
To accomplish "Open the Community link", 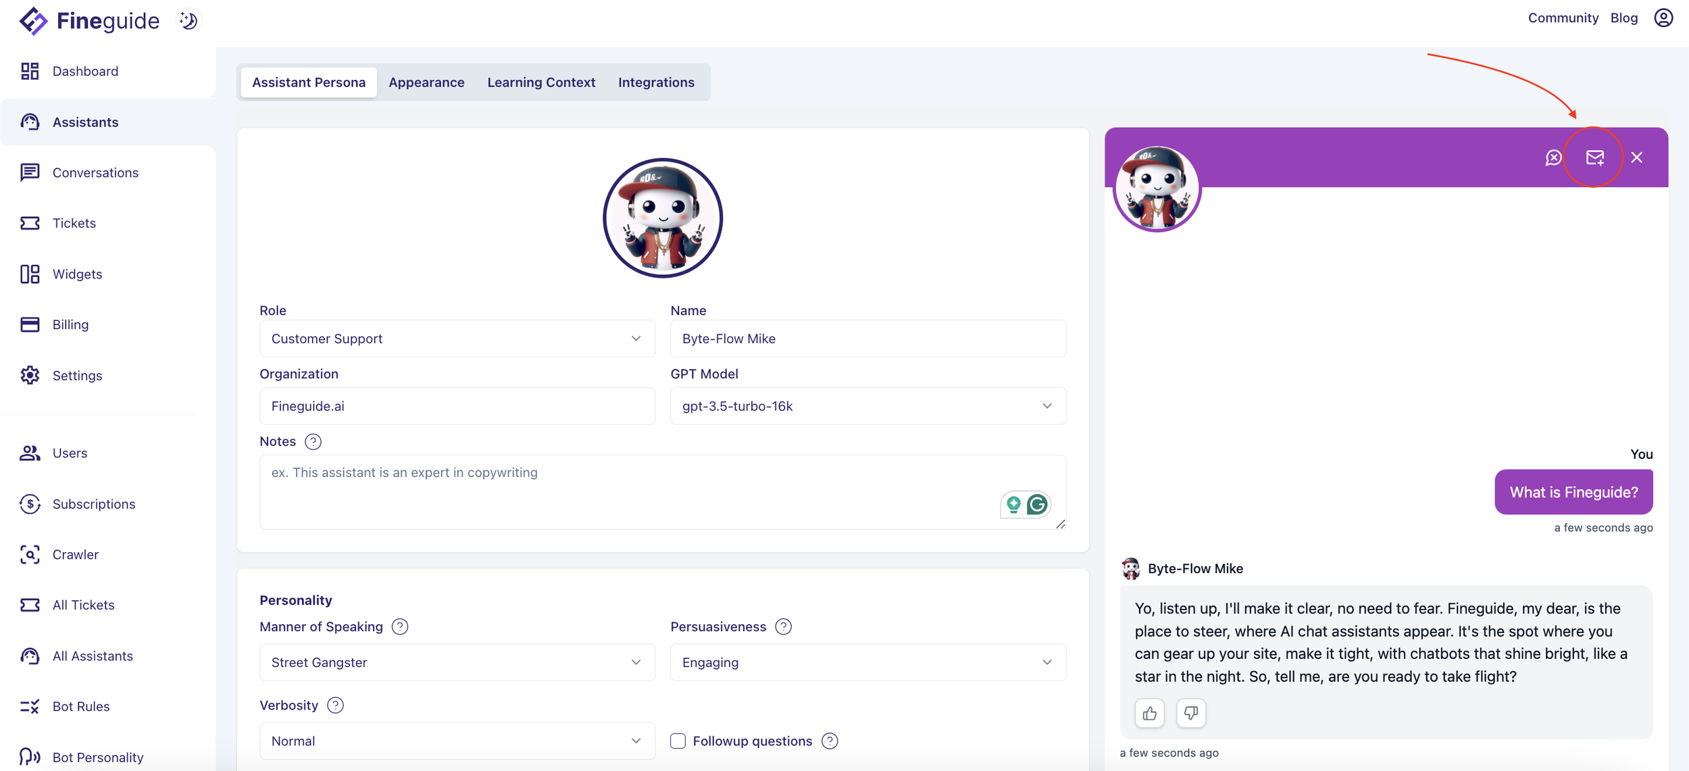I will coord(1563,18).
